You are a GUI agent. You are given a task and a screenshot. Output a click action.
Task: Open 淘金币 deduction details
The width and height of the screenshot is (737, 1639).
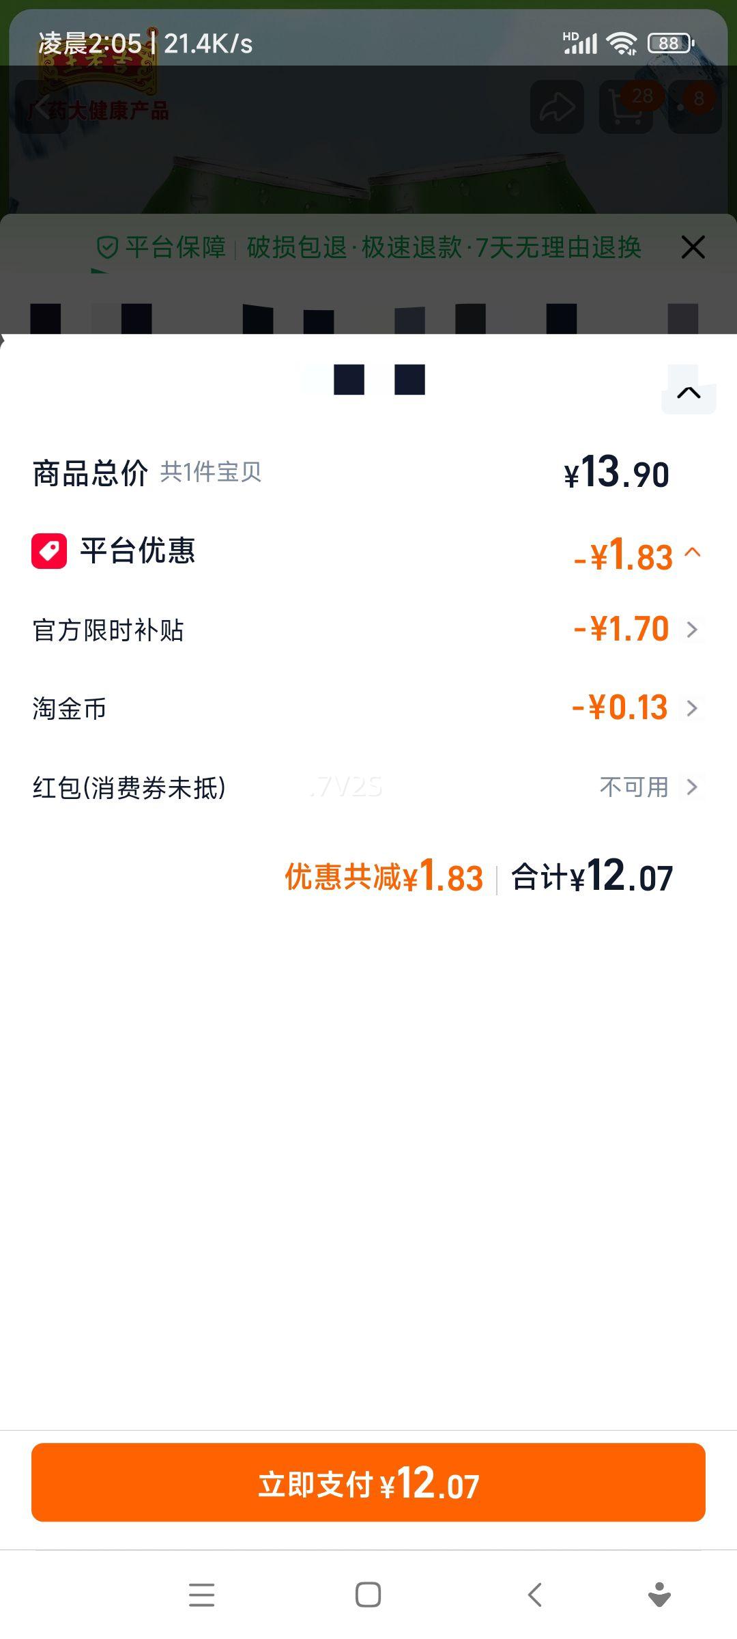click(x=692, y=708)
